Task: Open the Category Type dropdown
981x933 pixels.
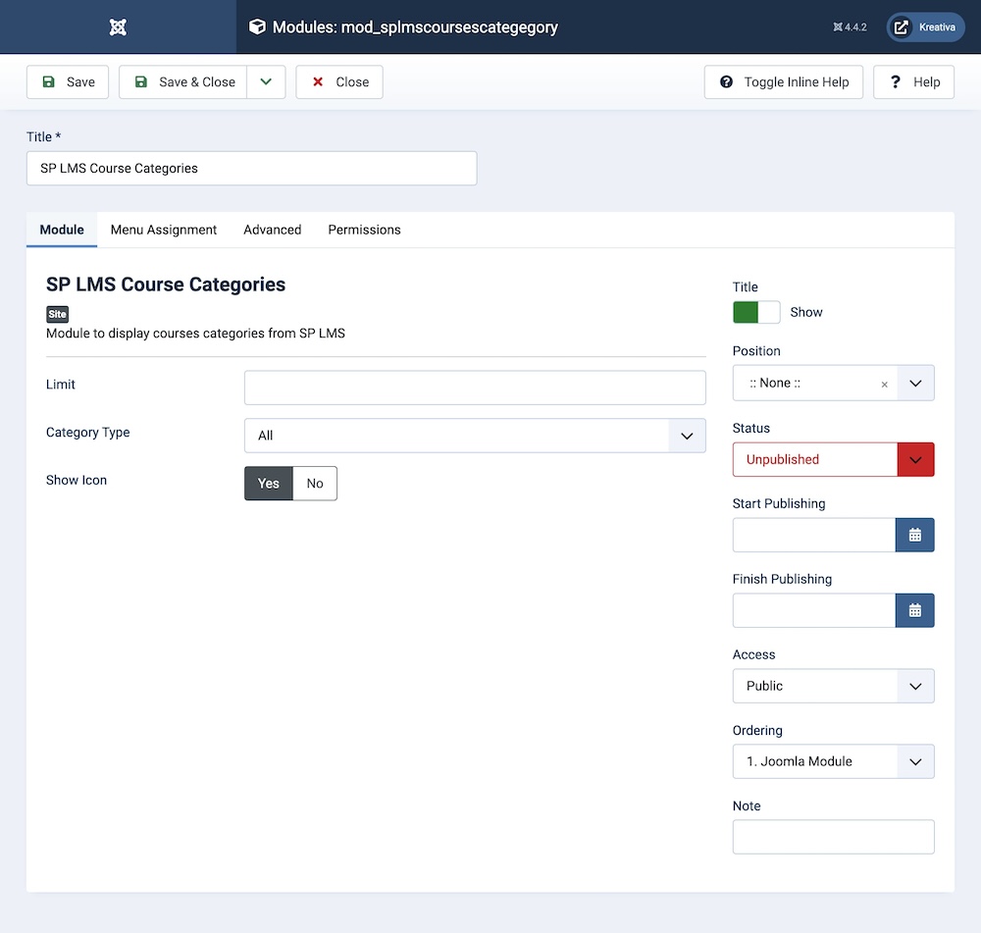Action: (475, 436)
